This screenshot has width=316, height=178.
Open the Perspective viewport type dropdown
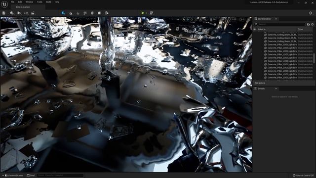click(x=16, y=20)
